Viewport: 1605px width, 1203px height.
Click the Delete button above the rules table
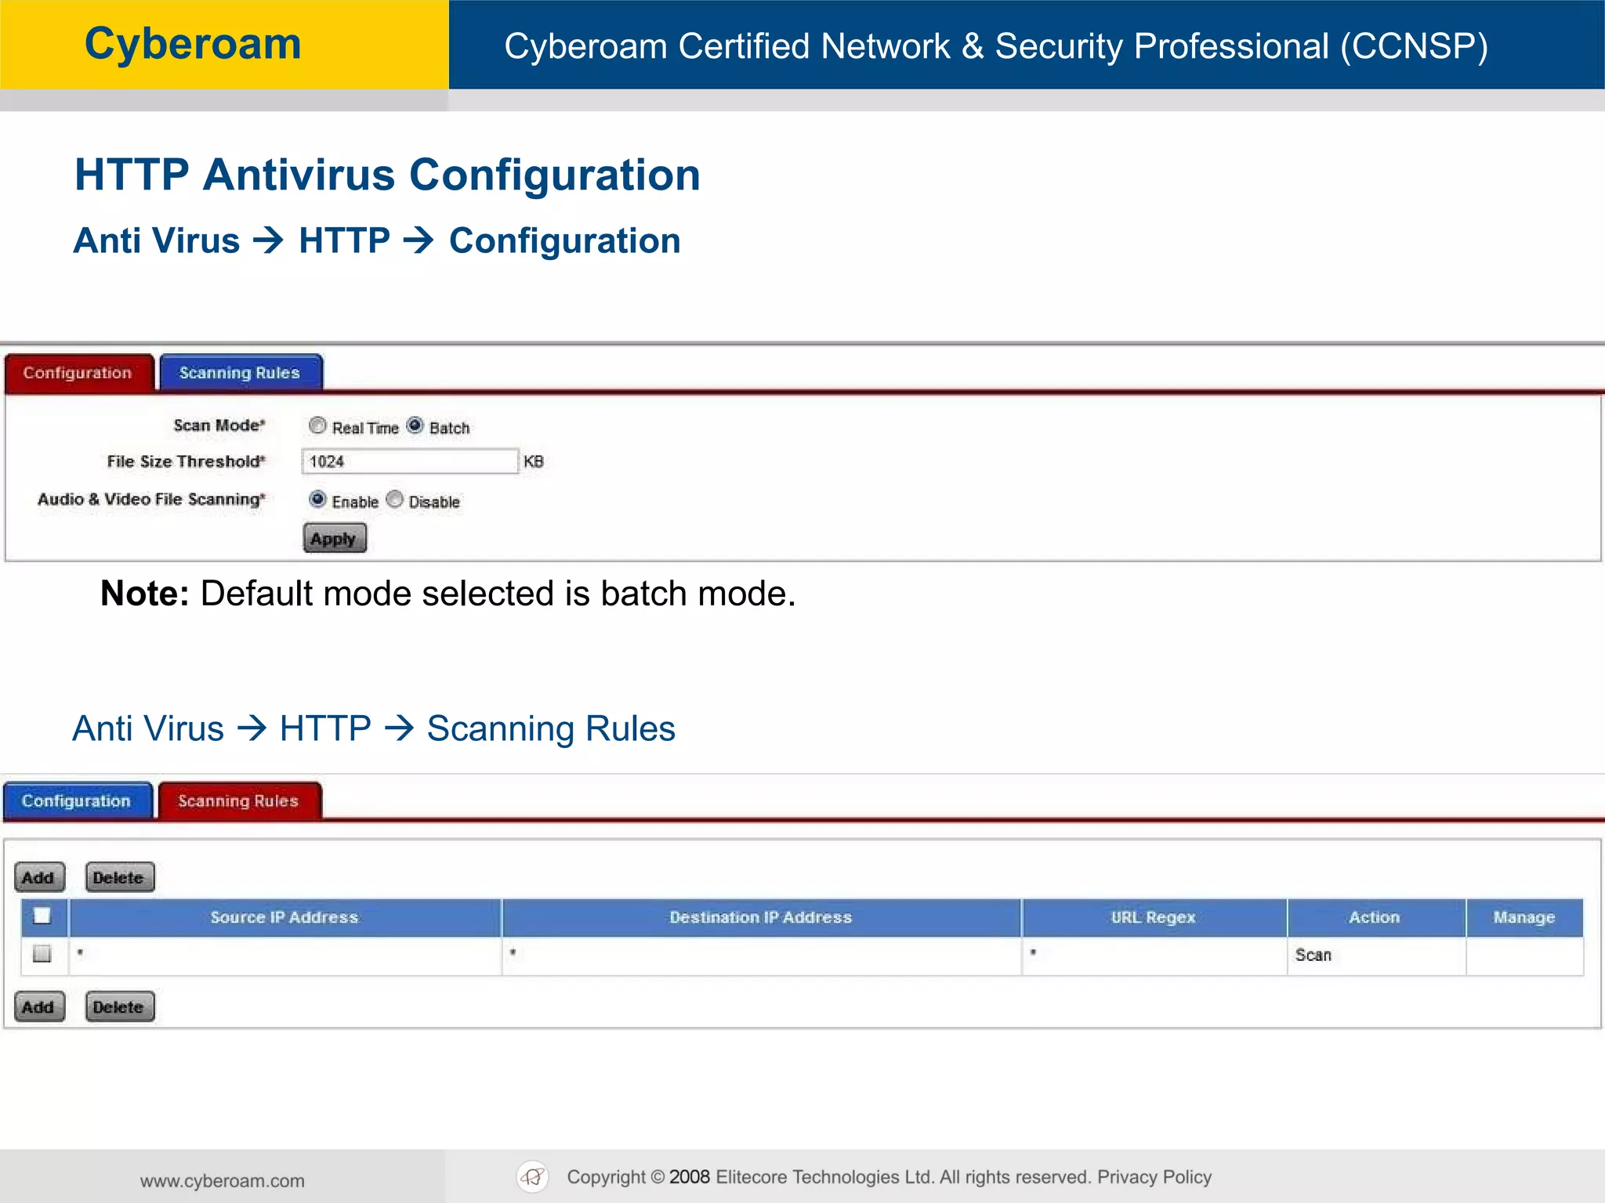tap(119, 877)
